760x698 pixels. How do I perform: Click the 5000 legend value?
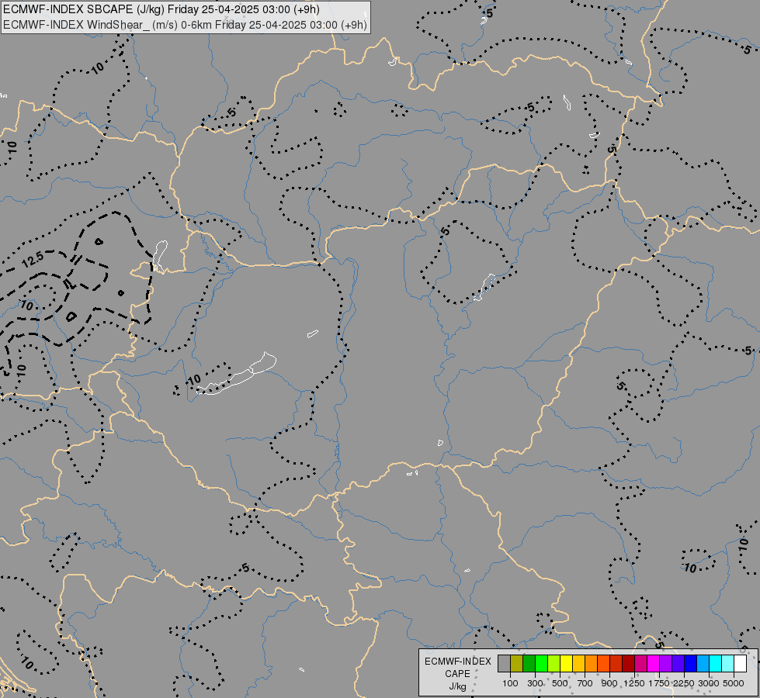click(734, 683)
